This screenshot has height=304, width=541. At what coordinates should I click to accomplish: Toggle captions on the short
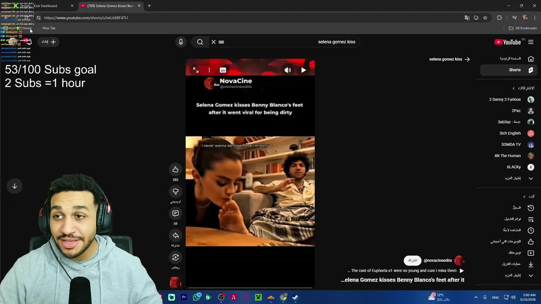[223, 70]
